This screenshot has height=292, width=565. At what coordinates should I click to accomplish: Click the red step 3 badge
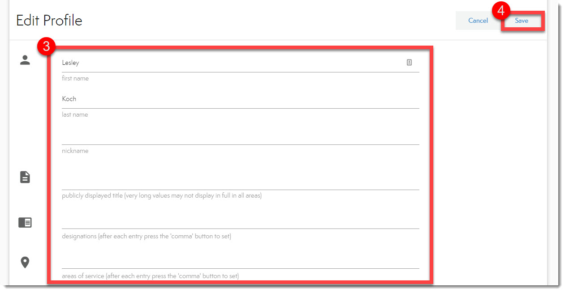(x=46, y=47)
